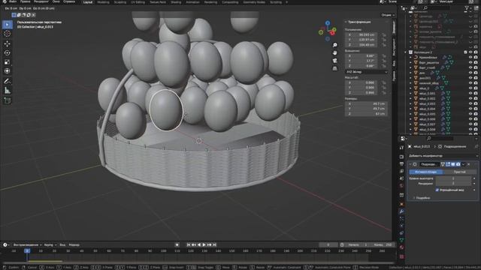Viewport: 481px width, 270px height.
Task: Choose the Rotate tool
Action: pos(8,53)
